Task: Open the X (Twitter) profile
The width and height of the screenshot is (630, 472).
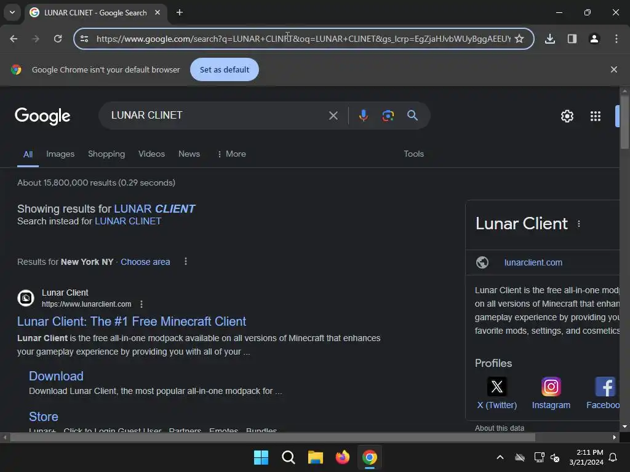Action: point(497,393)
